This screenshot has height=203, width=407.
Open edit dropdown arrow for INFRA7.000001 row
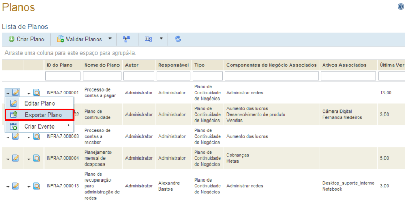click(8, 93)
